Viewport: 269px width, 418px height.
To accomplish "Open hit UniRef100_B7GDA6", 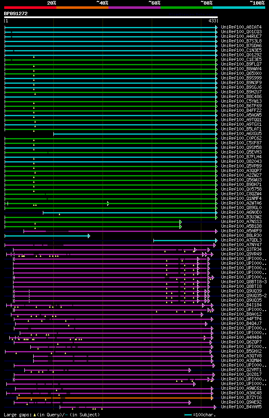I will (241, 45).
